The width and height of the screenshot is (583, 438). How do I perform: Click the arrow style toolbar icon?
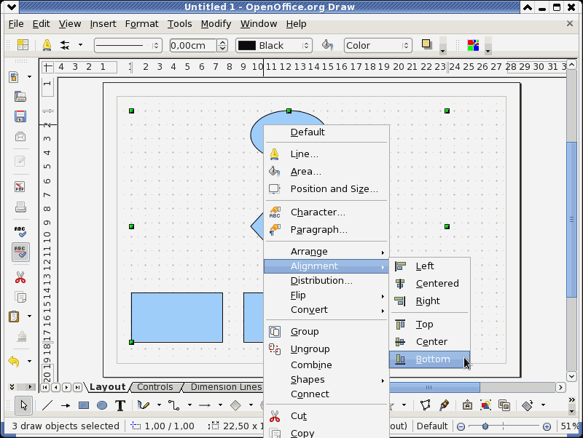(x=65, y=45)
